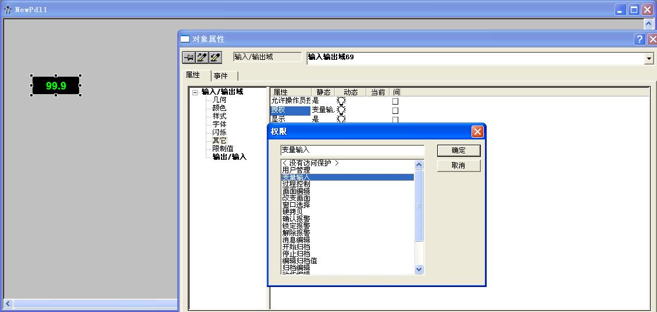Switch to the 属性 tab
The image size is (657, 312).
tap(193, 75)
